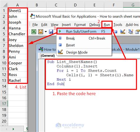140x132 pixels.
Task: Click Sub List_SheetNames() code line
Action: coord(72,62)
